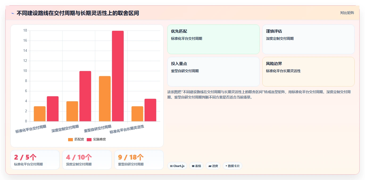Click orange bar for 标准化平台长期灵活性
Viewport: 365px width, 180px height.
[137, 114]
